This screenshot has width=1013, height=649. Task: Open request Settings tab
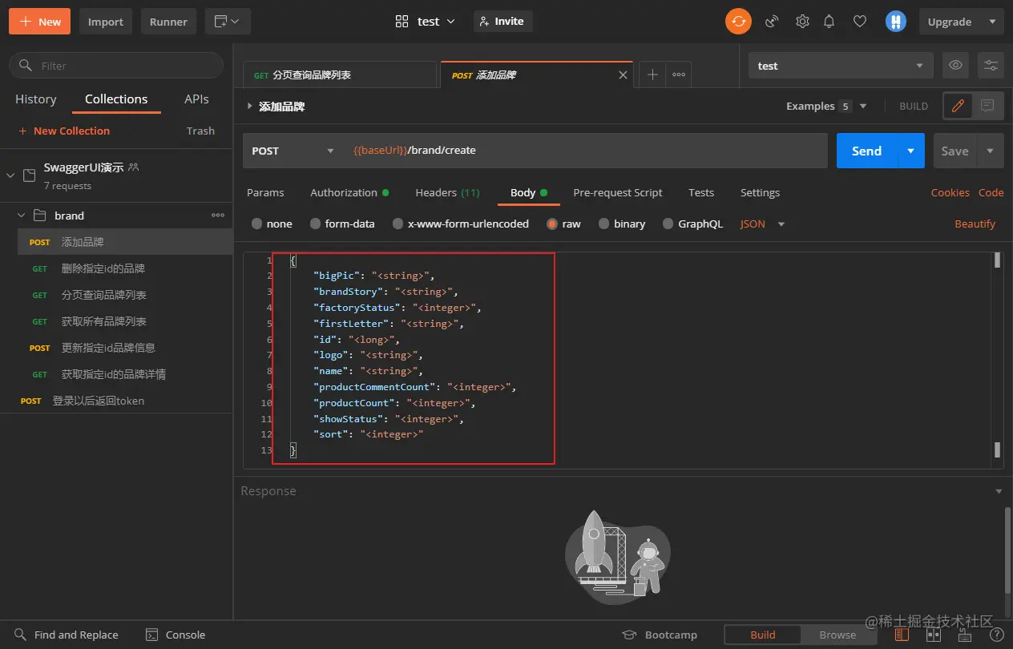tap(760, 192)
